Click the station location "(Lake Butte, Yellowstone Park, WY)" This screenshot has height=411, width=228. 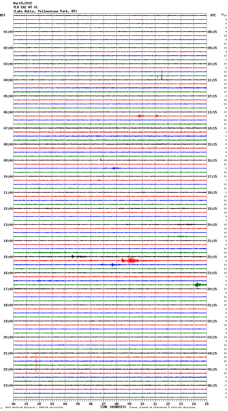45,11
